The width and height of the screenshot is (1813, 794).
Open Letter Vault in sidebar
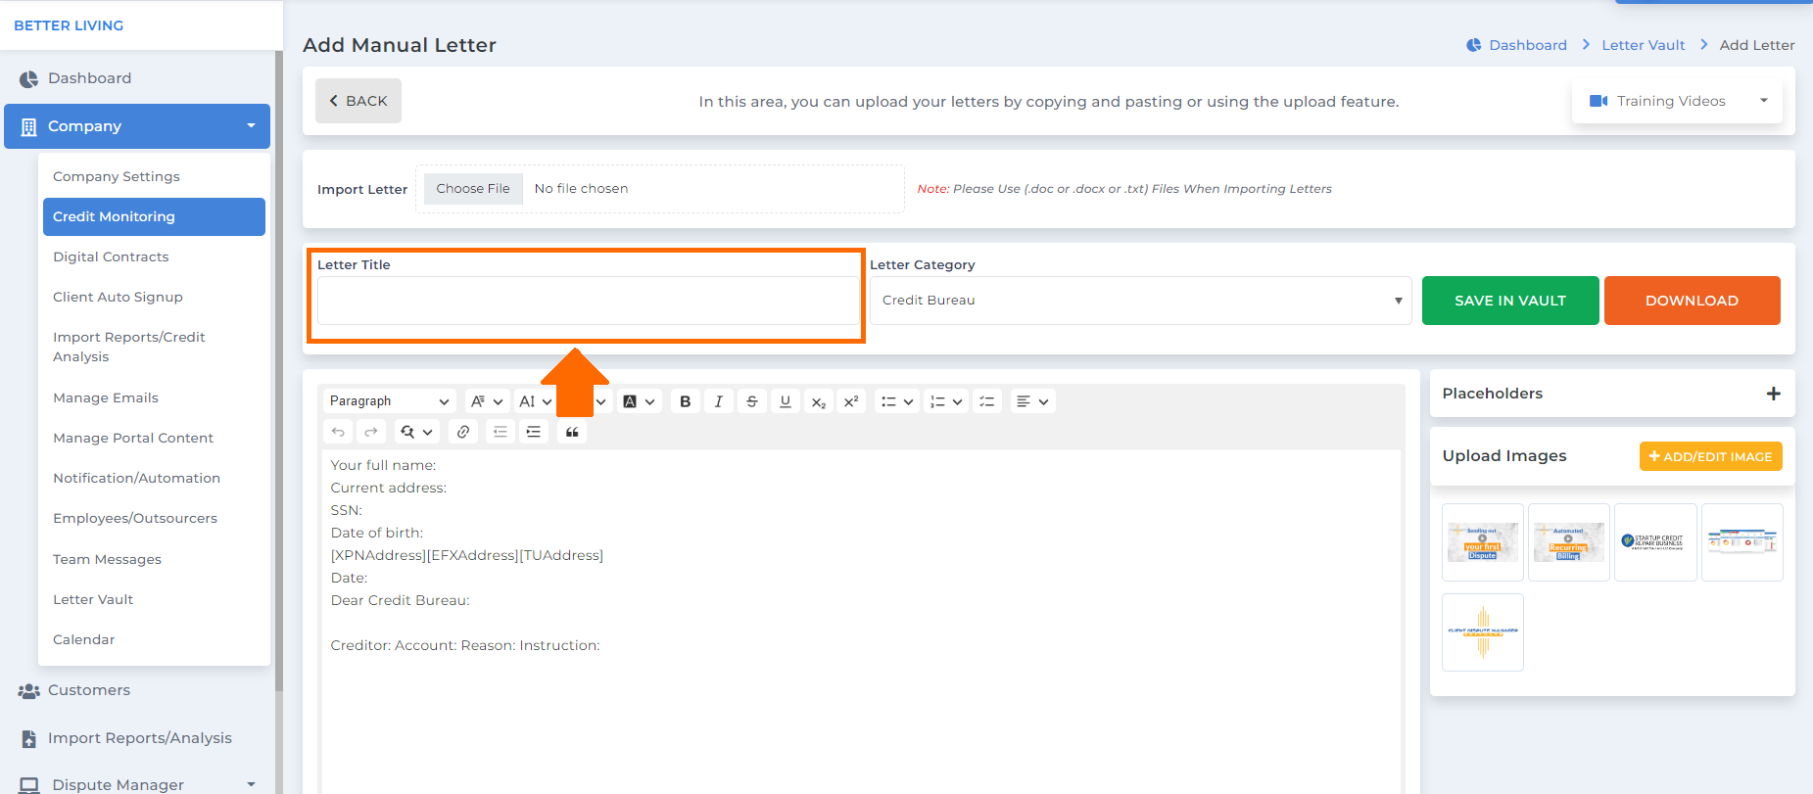pos(93,599)
